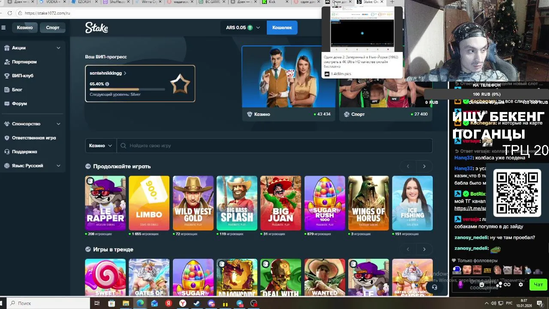Screen dimensions: 549x309
Task: Click the microphone icon in chat
Action: [x=461, y=285]
